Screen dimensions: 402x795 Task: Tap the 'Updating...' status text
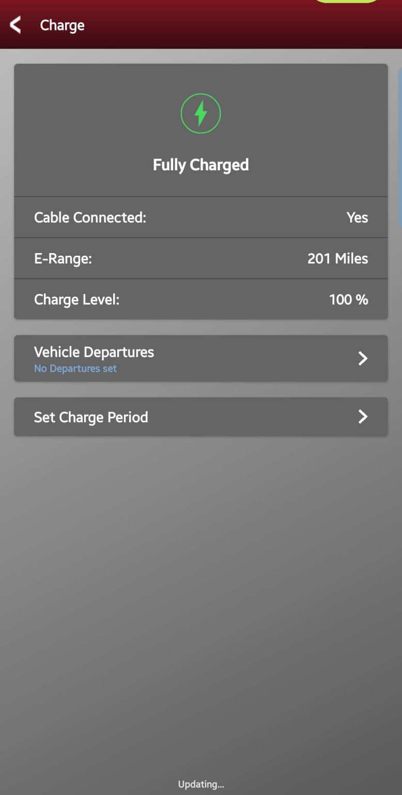[x=200, y=784]
